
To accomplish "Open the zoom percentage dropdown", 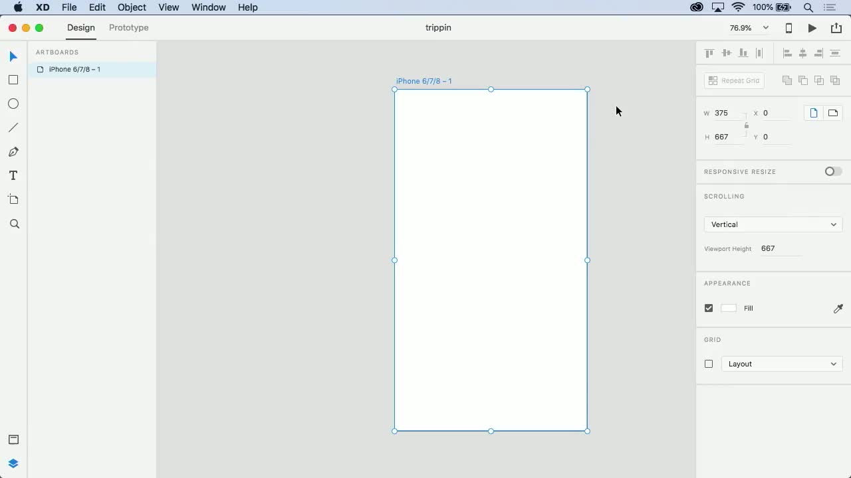I will point(747,28).
